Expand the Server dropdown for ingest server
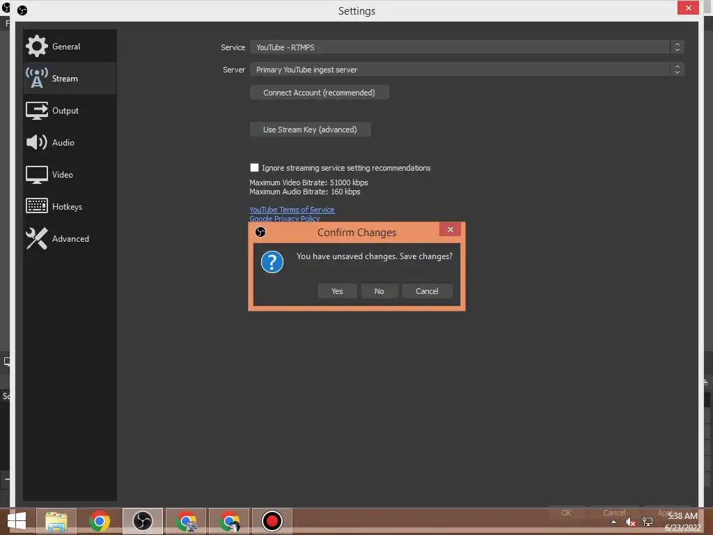Screen dimensions: 713x535 (467, 69)
